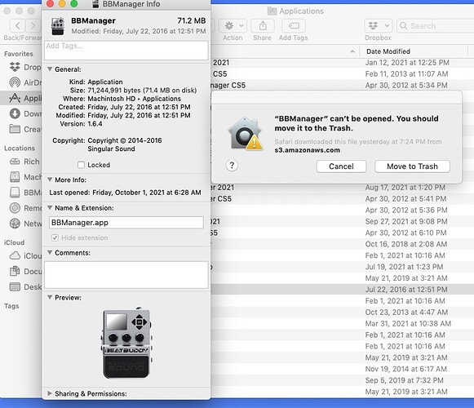Click the Finder Forward button
474x408 pixels.
33,26
